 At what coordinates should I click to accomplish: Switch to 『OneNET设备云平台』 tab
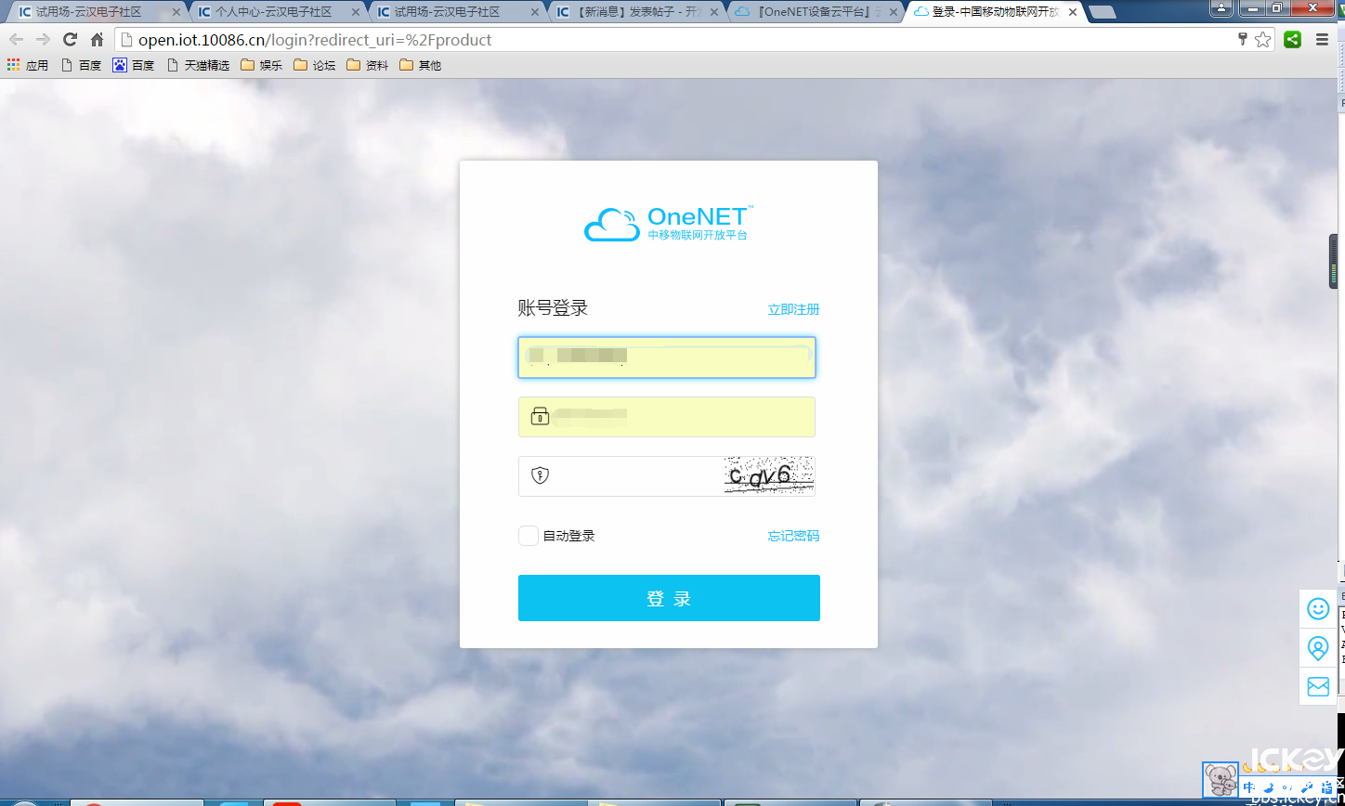coord(814,12)
